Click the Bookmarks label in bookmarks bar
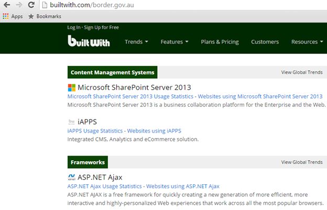 tap(49, 16)
